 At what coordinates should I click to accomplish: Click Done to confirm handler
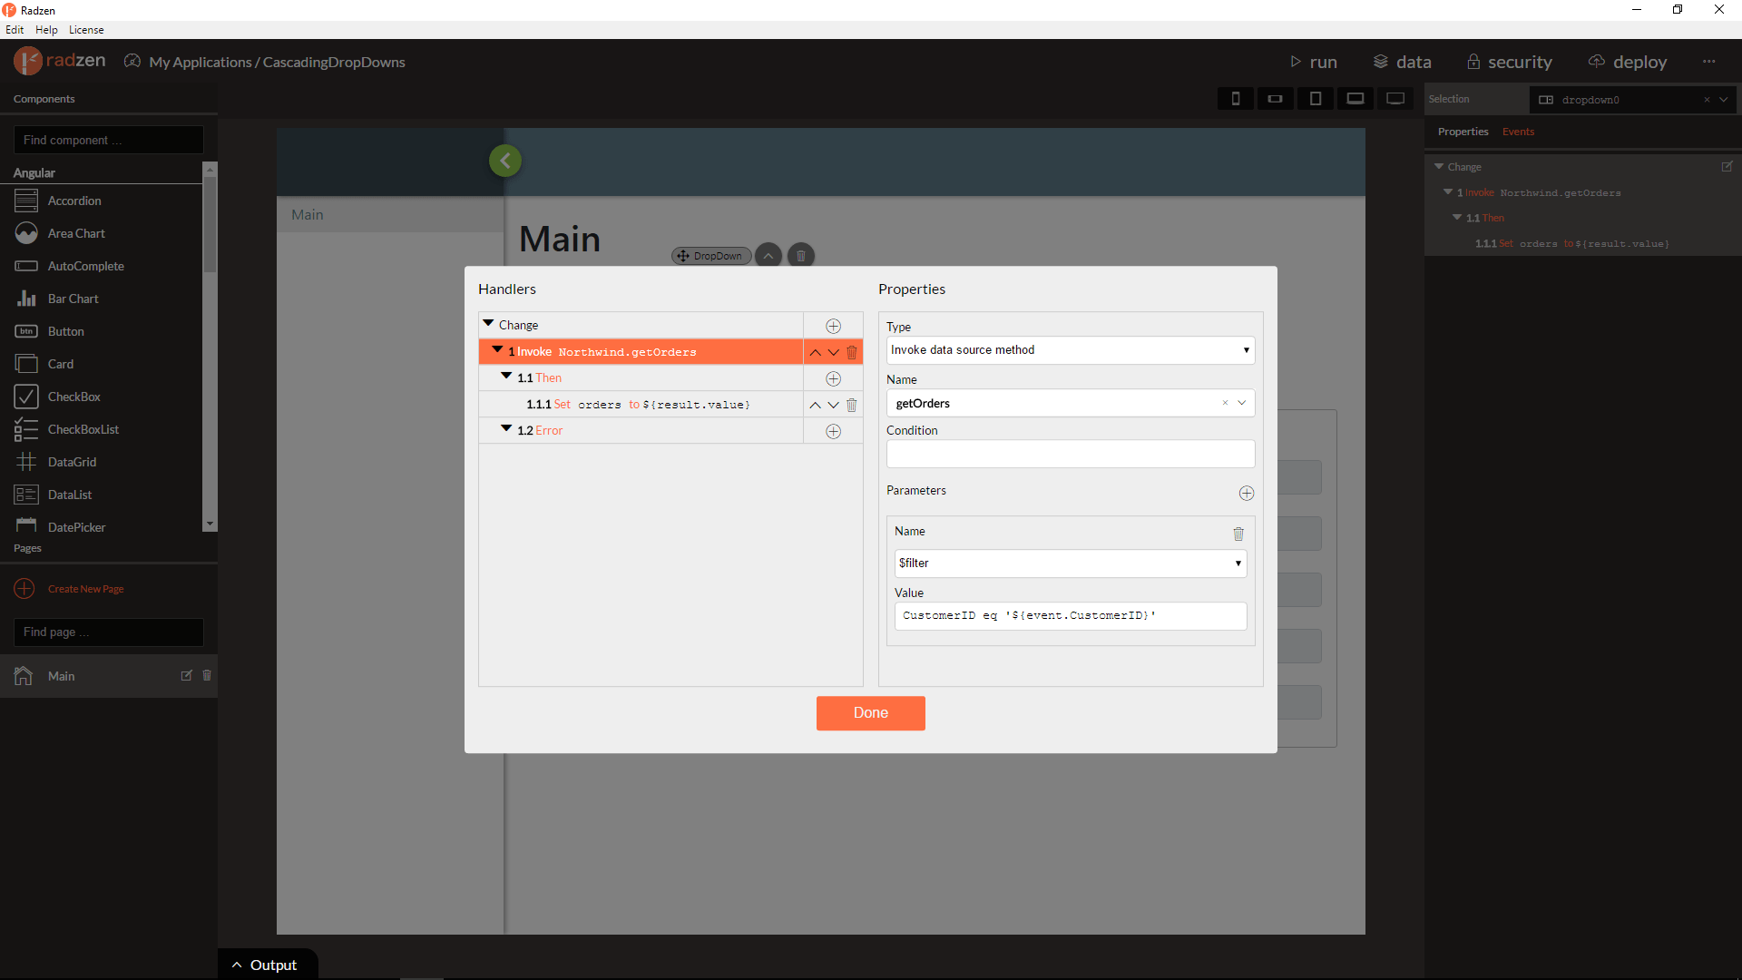[x=871, y=712]
